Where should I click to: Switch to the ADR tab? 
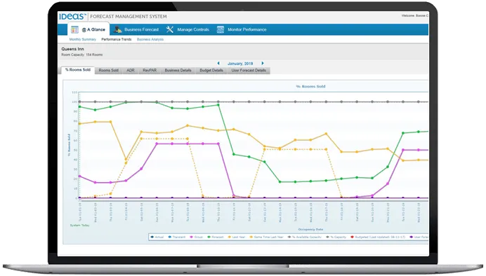[131, 71]
